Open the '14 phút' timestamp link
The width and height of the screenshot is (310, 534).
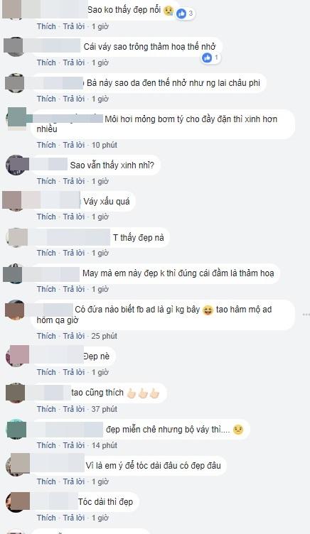pyautogui.click(x=105, y=445)
